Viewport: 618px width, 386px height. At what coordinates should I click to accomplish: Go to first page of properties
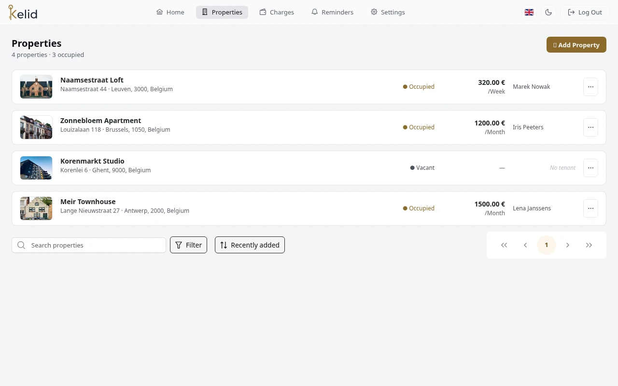(x=504, y=245)
